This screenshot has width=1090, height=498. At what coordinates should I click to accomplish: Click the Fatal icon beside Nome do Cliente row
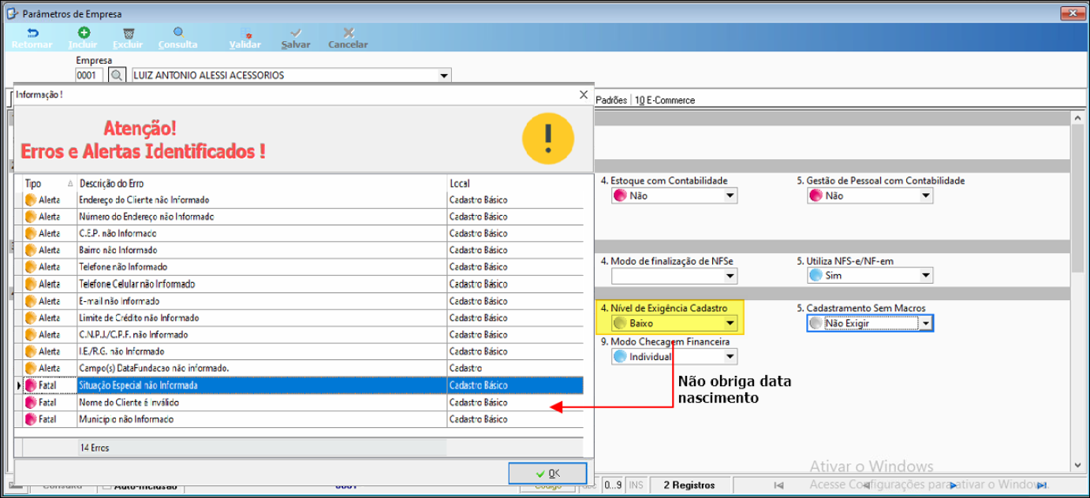coord(32,403)
